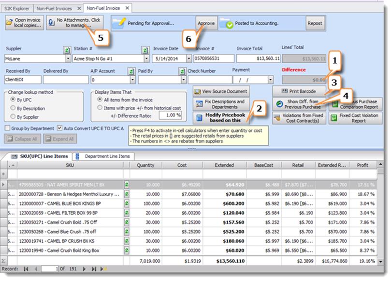Open the S2K Explorer tab
This screenshot has height=281, width=392.
(x=17, y=8)
